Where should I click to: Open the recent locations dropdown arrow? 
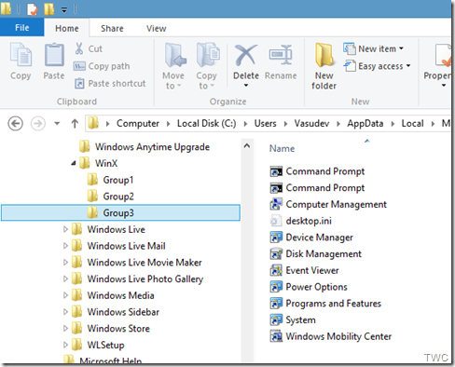click(x=57, y=124)
